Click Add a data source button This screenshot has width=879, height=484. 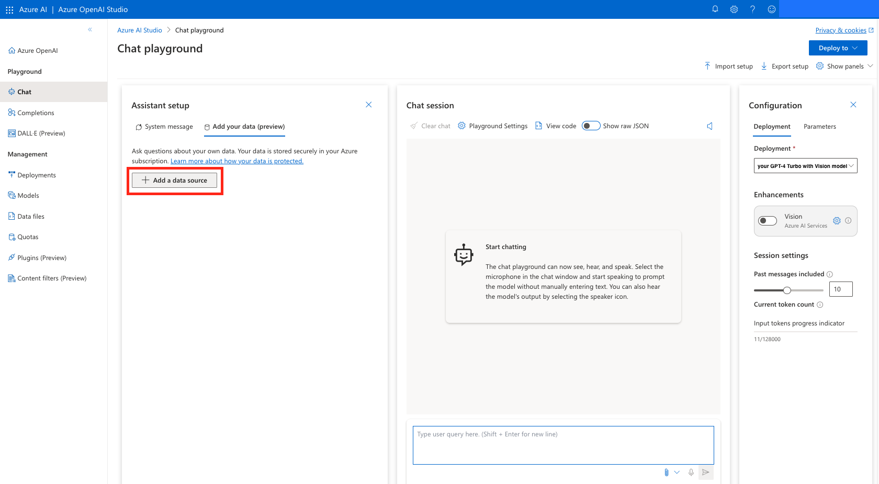pyautogui.click(x=174, y=181)
